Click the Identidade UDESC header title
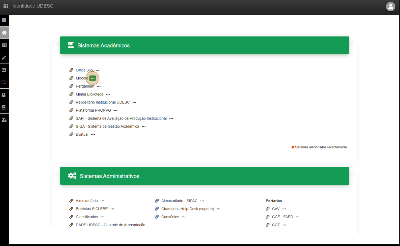The width and height of the screenshot is (400, 246). click(x=33, y=6)
